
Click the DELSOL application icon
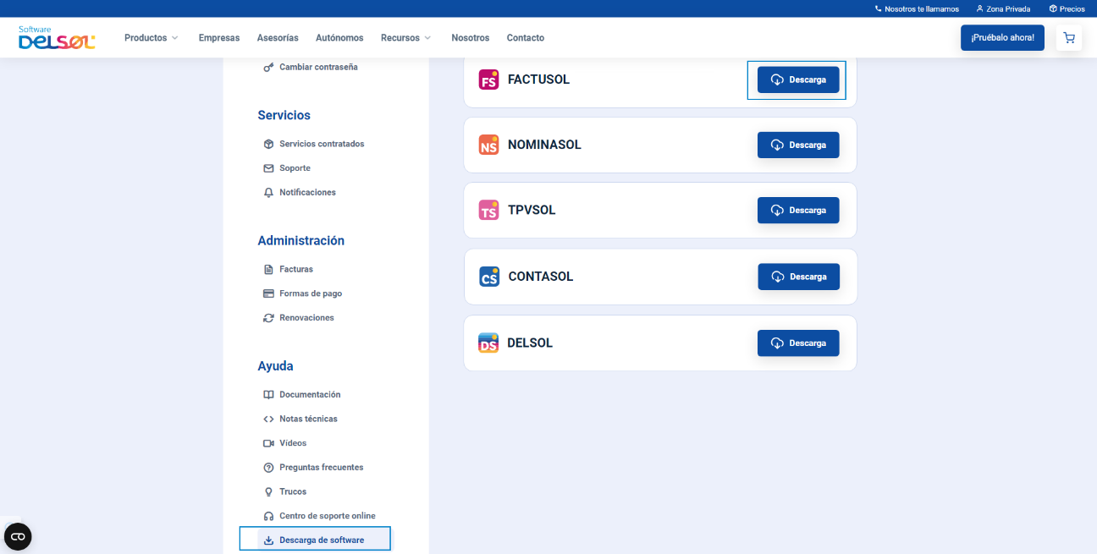(488, 343)
